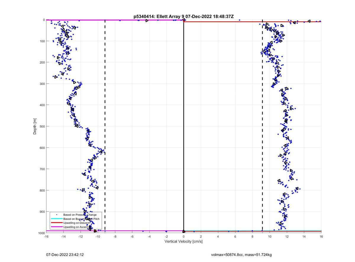355x262 pixels.
Task: Click depth-axis tick label '100'
Action: click(42, 41)
